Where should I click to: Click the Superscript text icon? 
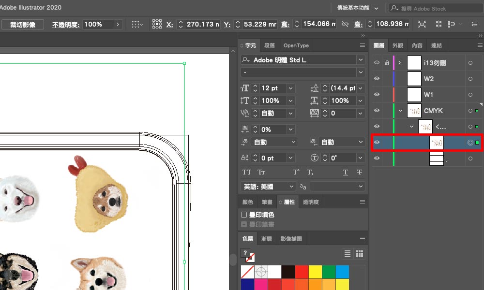click(x=296, y=173)
